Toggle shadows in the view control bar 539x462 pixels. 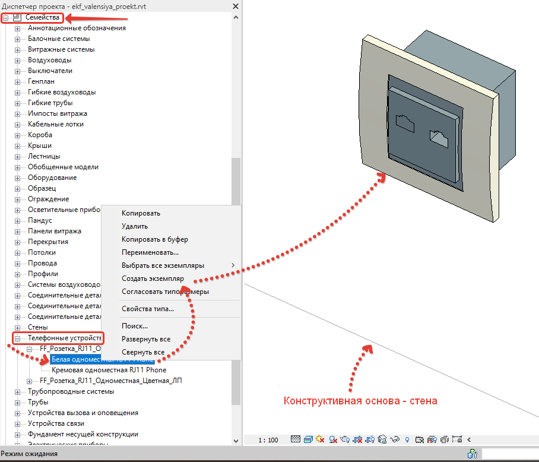tap(332, 439)
